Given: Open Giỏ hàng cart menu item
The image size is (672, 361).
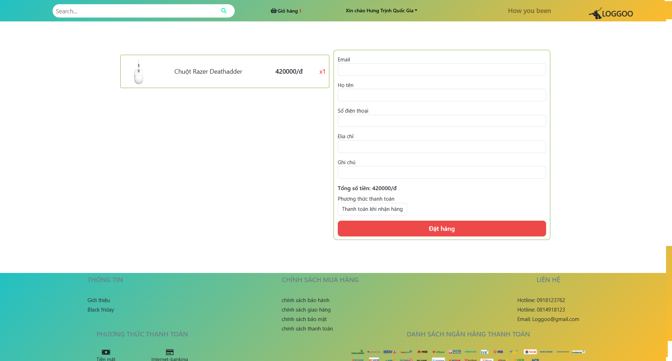Looking at the screenshot, I should pos(288,11).
